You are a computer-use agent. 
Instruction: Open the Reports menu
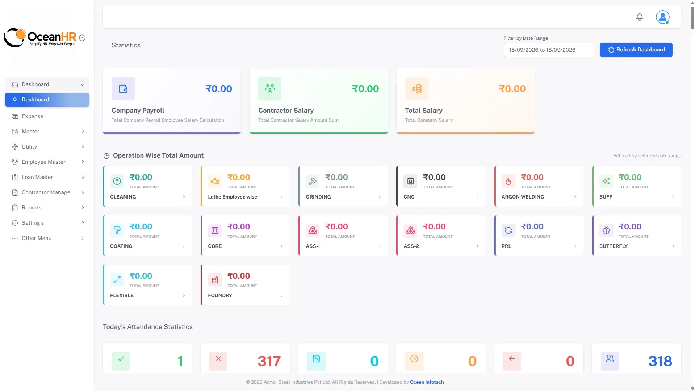47,208
